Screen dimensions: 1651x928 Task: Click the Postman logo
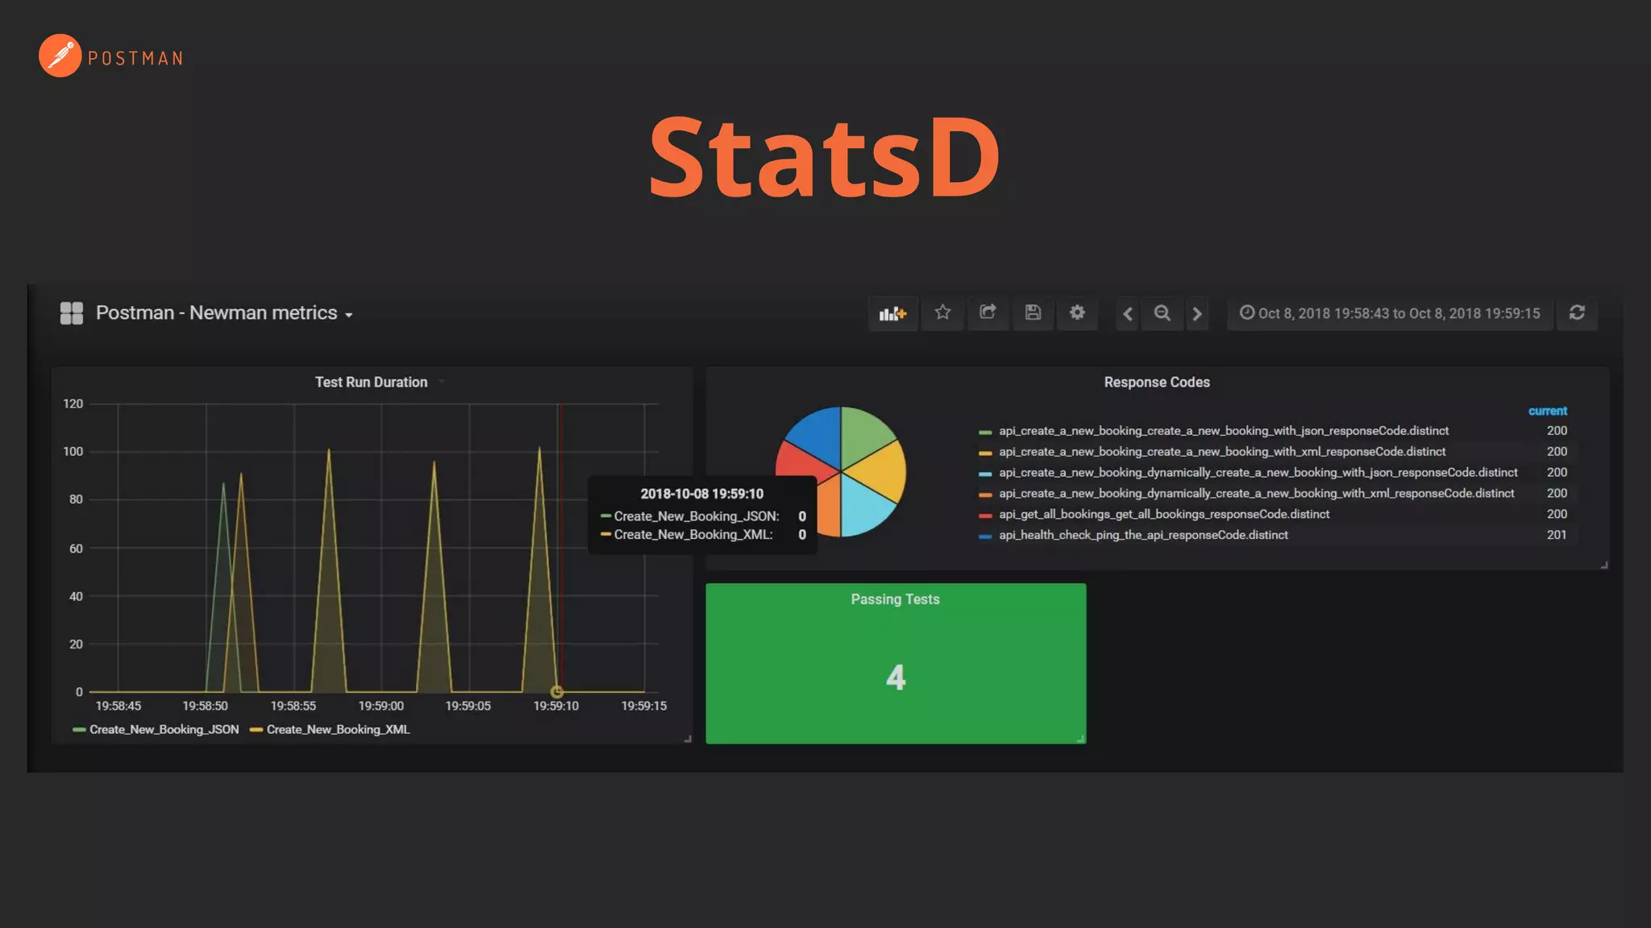click(x=111, y=56)
